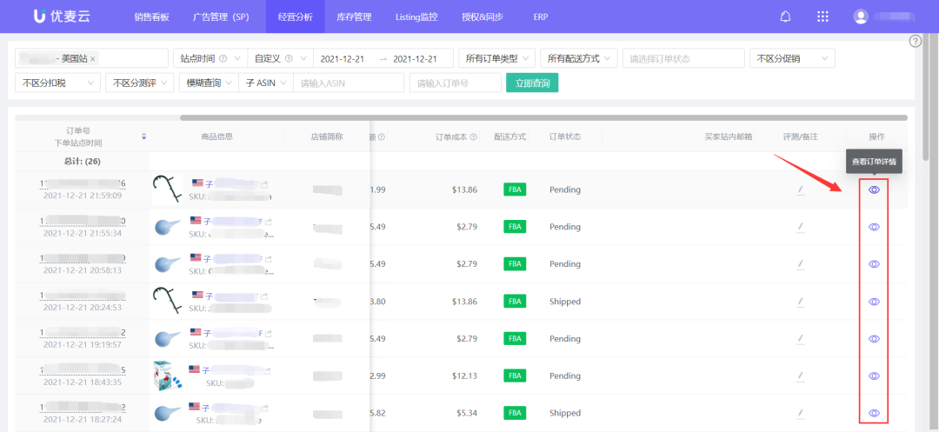The height and width of the screenshot is (432, 939).
Task: Edit the note for the 20:24:53 order
Action: click(800, 302)
